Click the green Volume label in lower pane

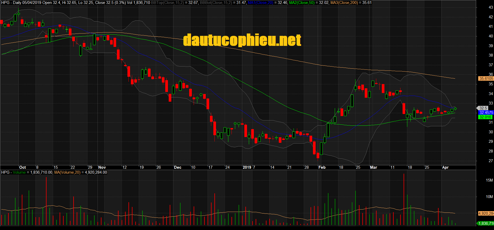(19, 172)
